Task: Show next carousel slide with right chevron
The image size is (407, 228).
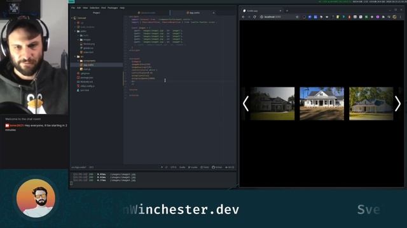Action: click(397, 104)
